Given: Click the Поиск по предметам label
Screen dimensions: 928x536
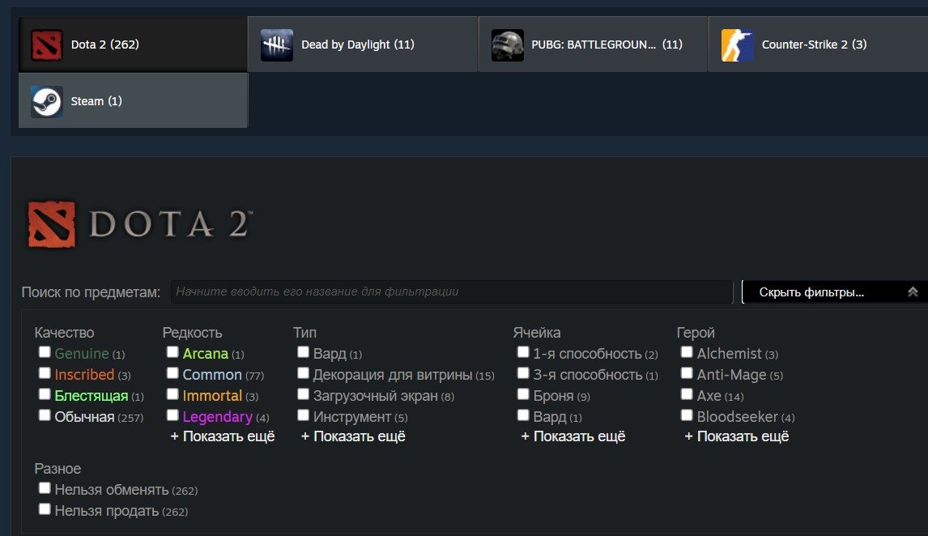Looking at the screenshot, I should coord(91,292).
